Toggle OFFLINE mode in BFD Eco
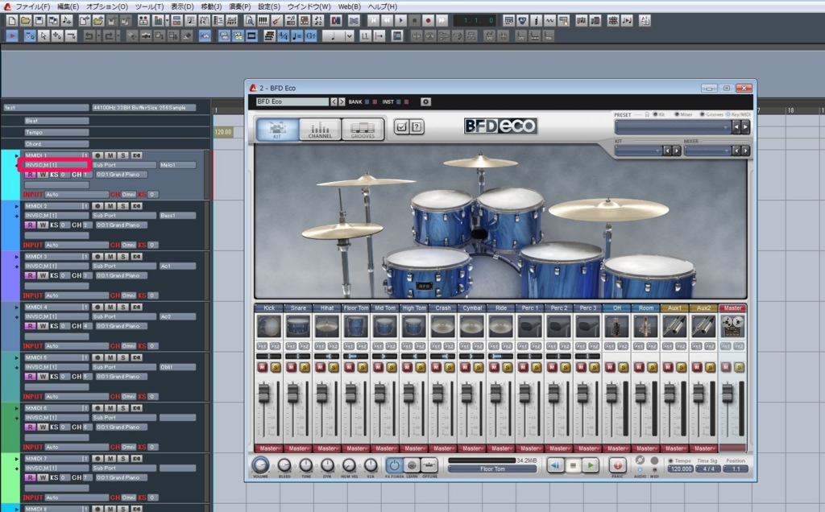The width and height of the screenshot is (825, 512). tap(429, 465)
